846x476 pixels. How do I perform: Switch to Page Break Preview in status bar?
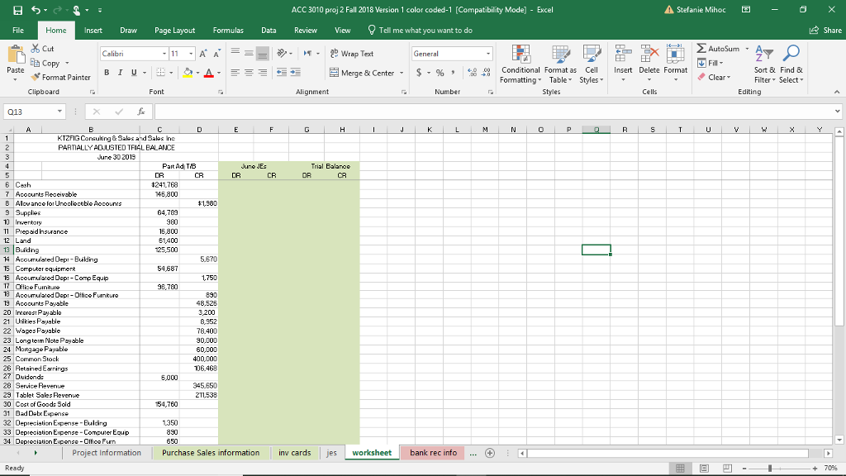click(727, 468)
